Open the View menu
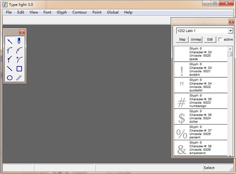Viewport: 236px width, 174px height. coord(34,12)
